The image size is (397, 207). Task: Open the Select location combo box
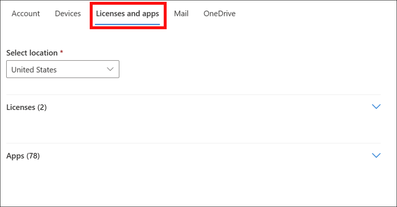pyautogui.click(x=63, y=69)
